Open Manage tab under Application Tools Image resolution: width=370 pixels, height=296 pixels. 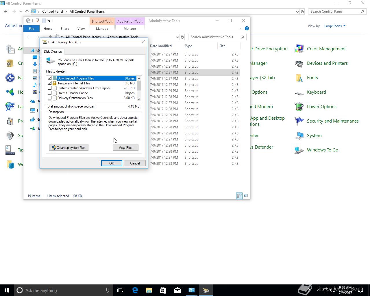pyautogui.click(x=130, y=29)
